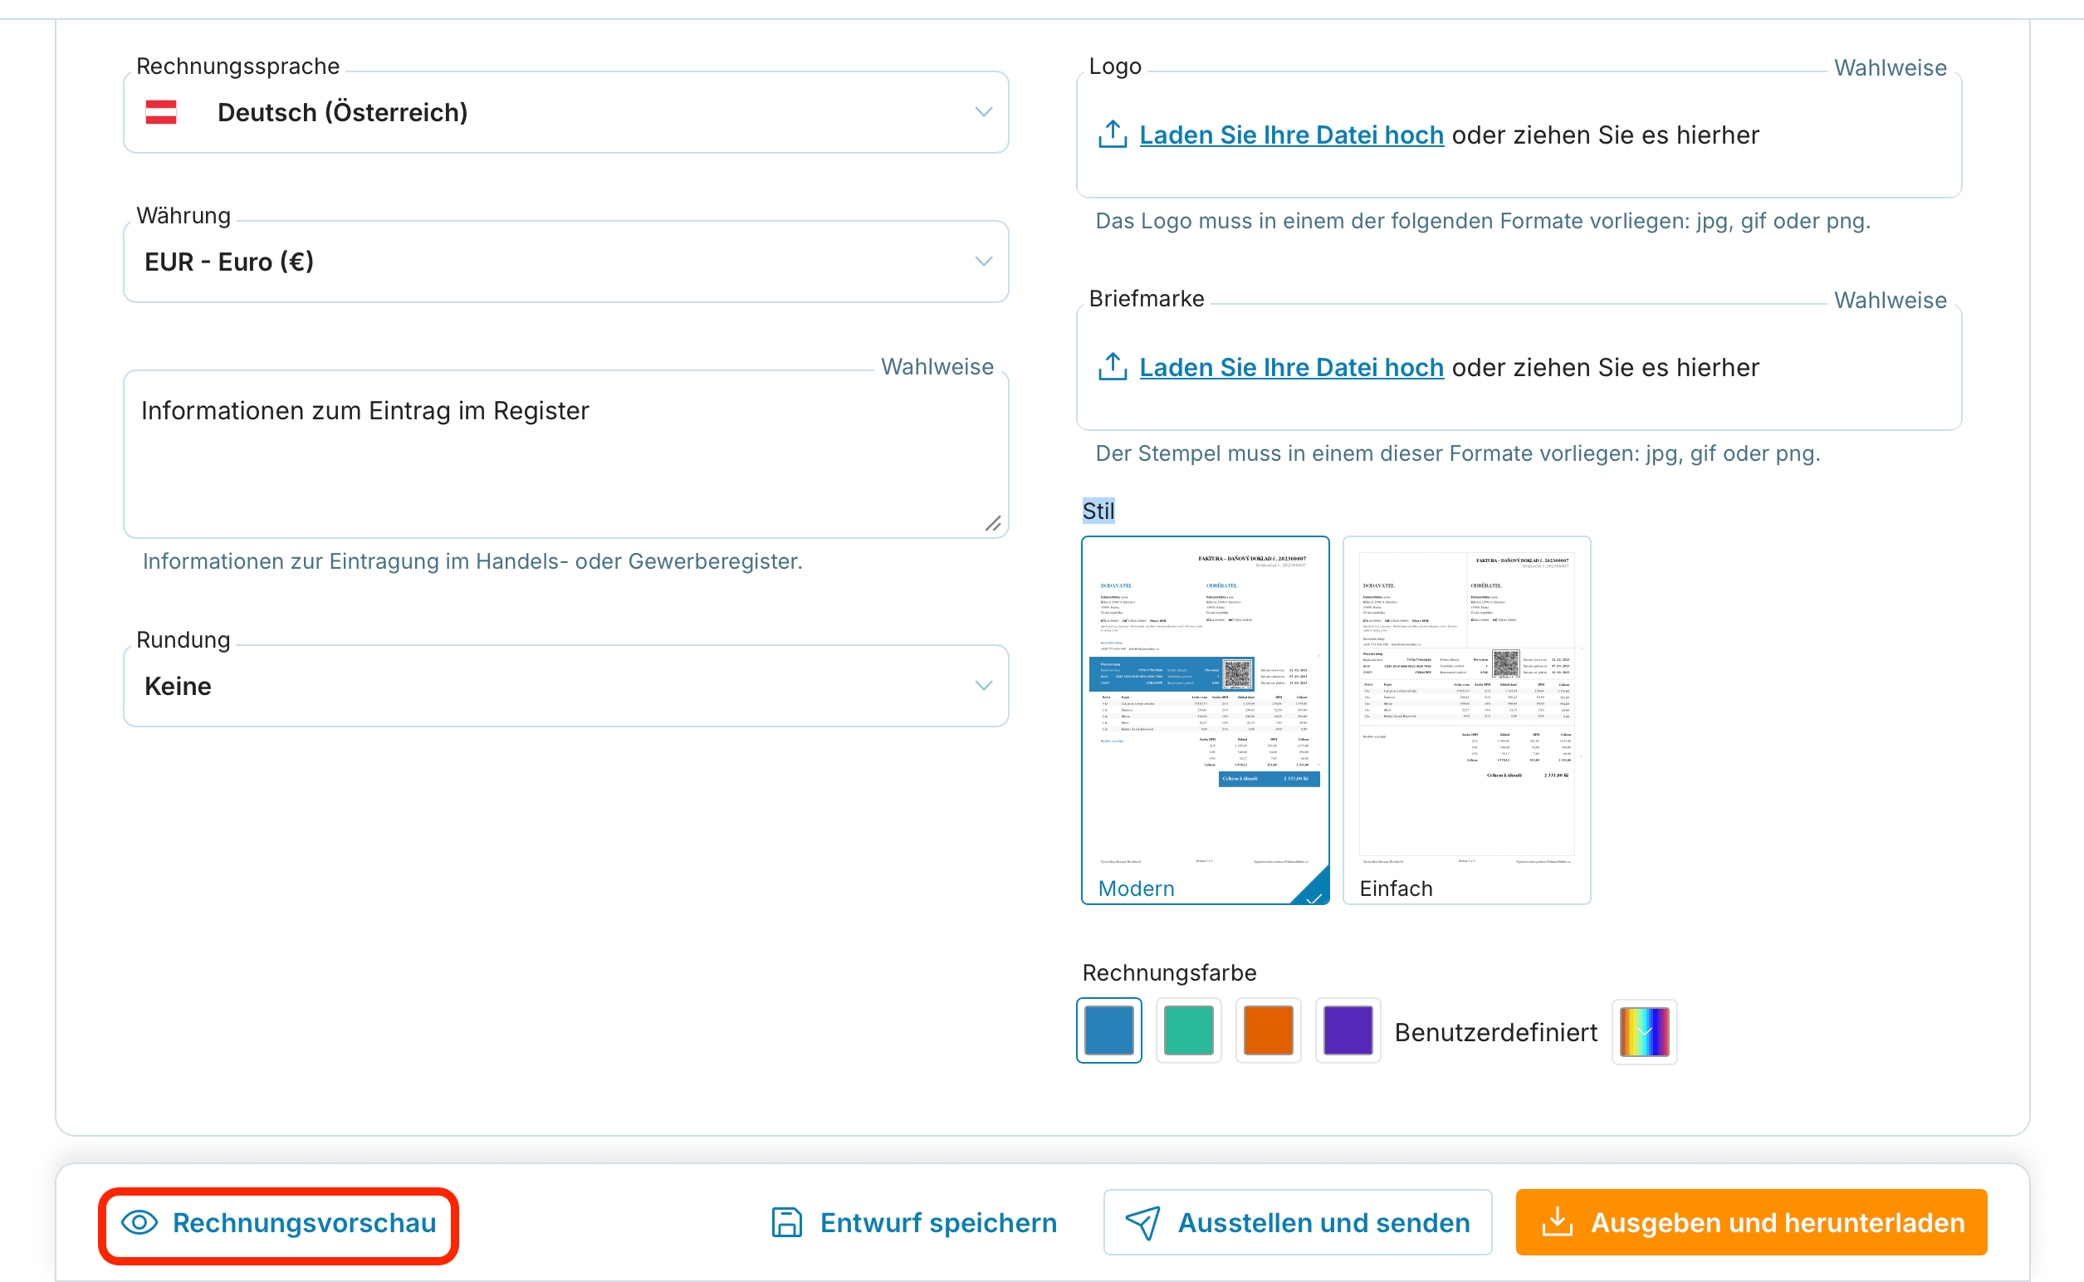Choose the blue invoice color swatch
Image resolution: width=2084 pixels, height=1282 pixels.
[x=1109, y=1030]
